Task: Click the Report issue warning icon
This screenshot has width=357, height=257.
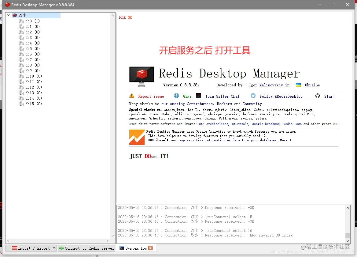Action: [x=132, y=96]
